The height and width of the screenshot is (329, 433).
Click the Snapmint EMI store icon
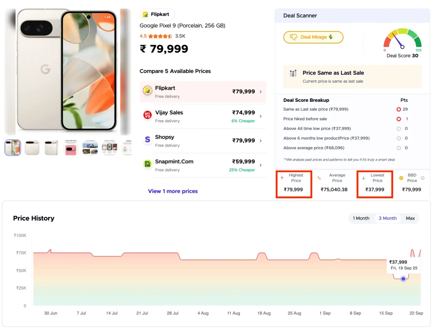(147, 164)
